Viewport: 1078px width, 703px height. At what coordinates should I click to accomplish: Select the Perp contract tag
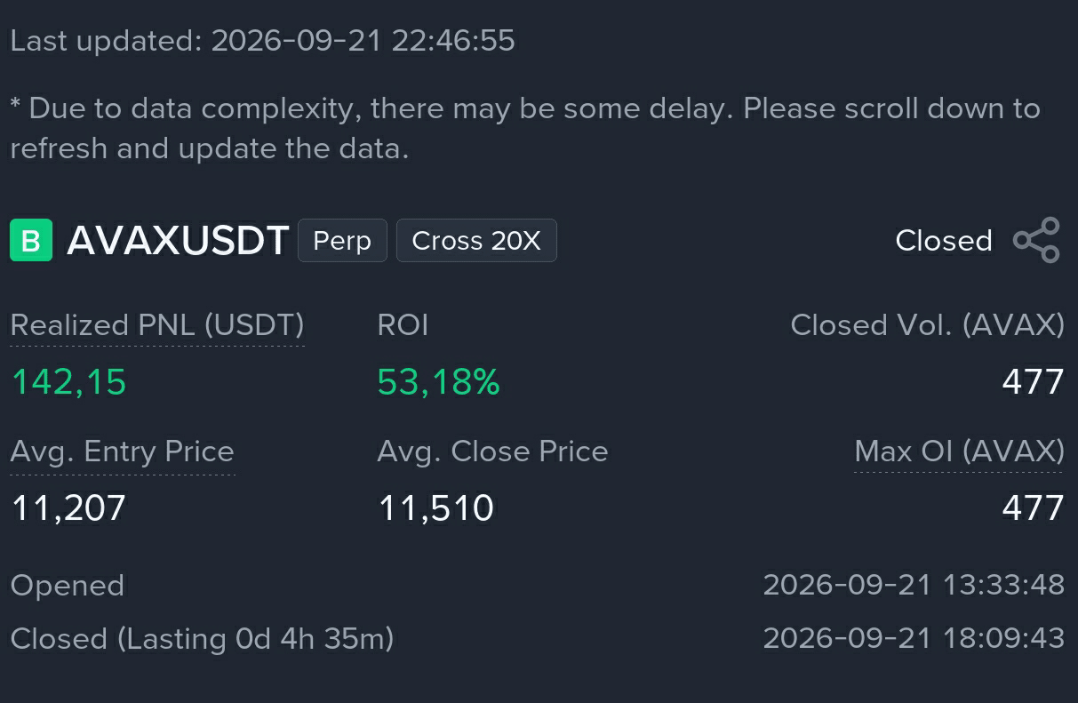tap(342, 240)
